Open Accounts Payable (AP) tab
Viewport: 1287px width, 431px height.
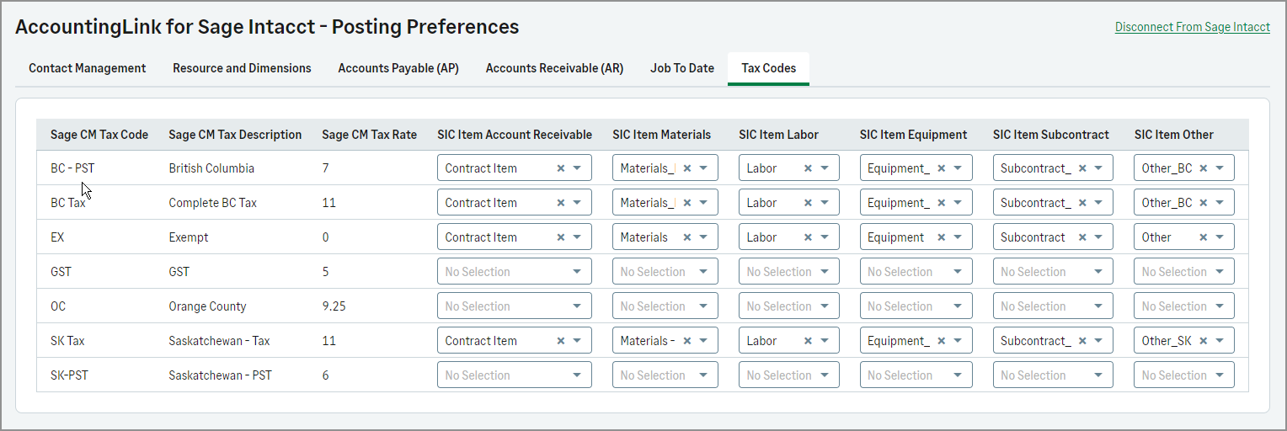click(398, 68)
